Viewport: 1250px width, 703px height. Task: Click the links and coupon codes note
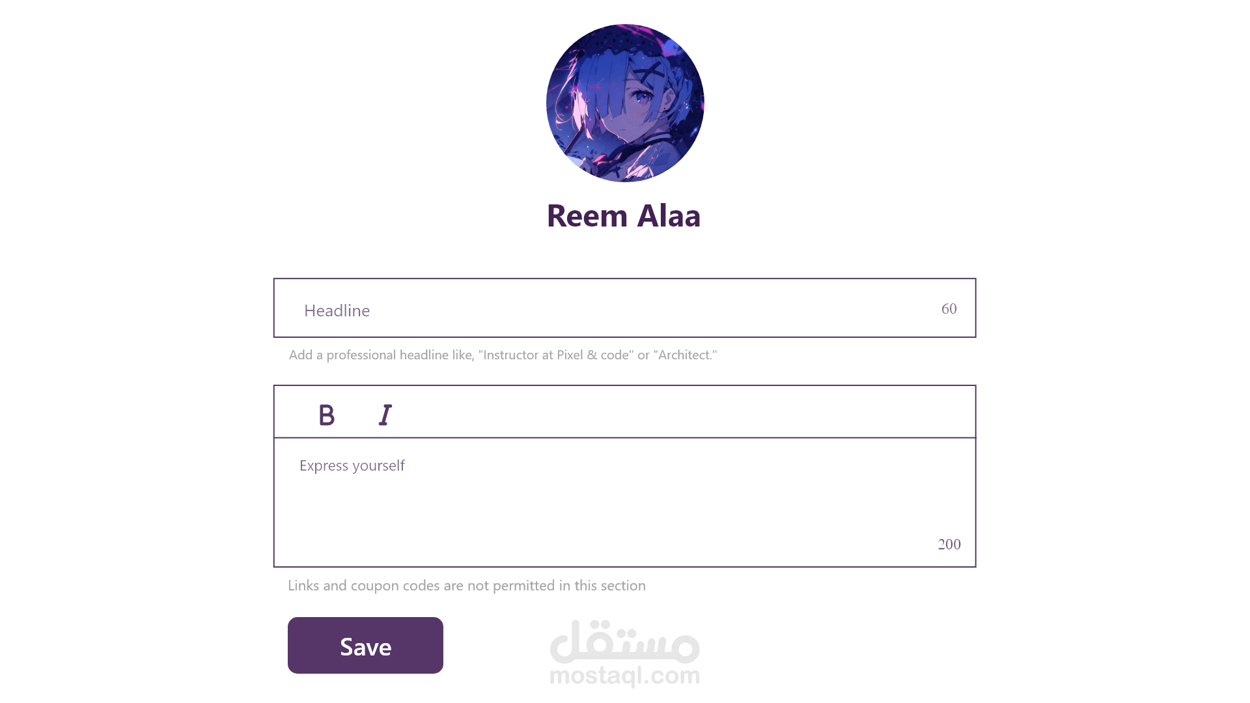(467, 585)
